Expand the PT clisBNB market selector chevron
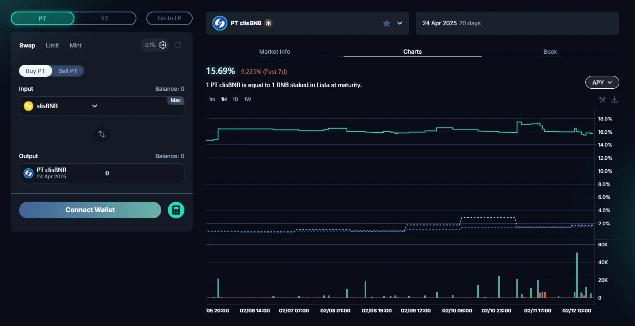The width and height of the screenshot is (635, 326). tap(400, 23)
